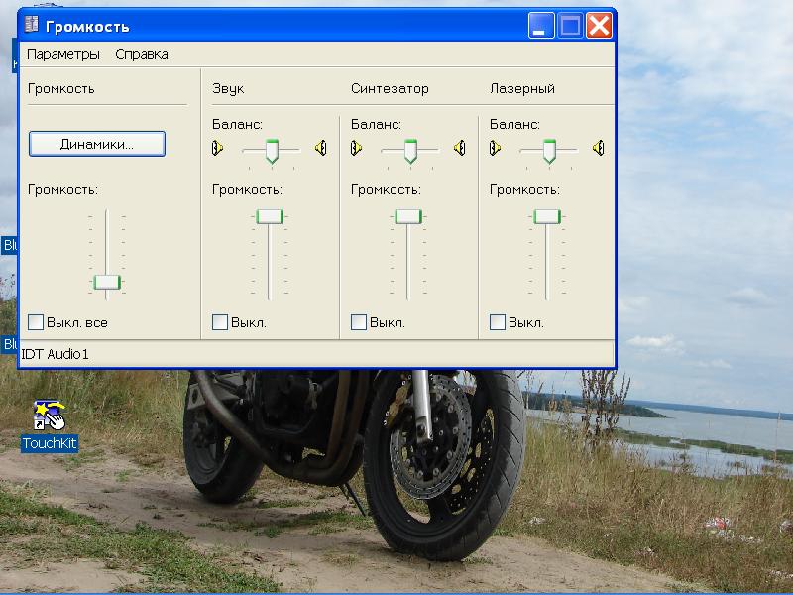The image size is (793, 595).
Task: Click the master Громкость volume slider handle
Action: tap(107, 283)
